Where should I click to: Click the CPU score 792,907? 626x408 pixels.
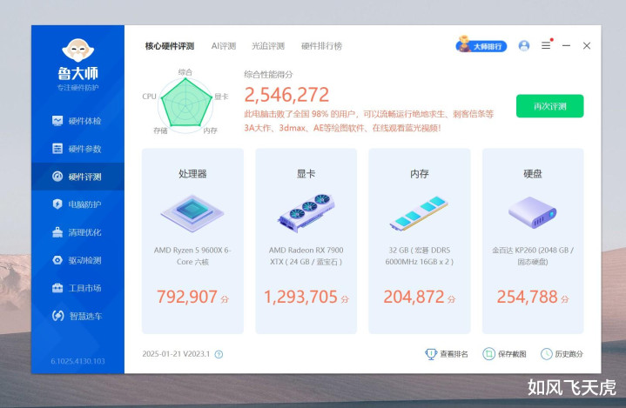[187, 298]
